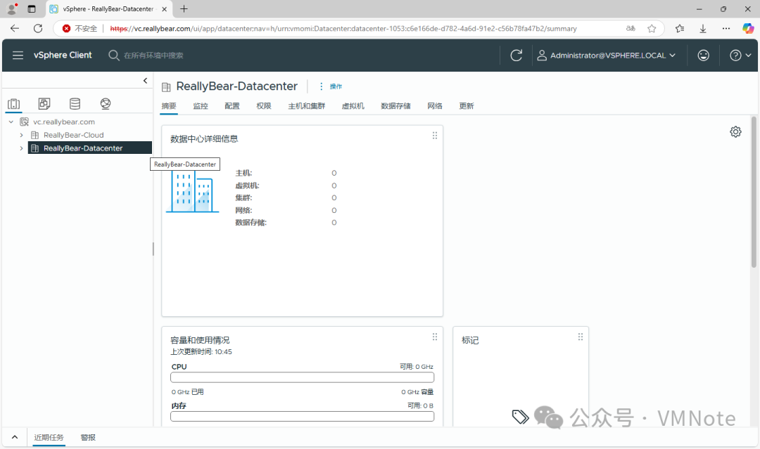Viewport: 760px width, 449px height.
Task: Add page to favorites with star icon
Action: point(652,29)
